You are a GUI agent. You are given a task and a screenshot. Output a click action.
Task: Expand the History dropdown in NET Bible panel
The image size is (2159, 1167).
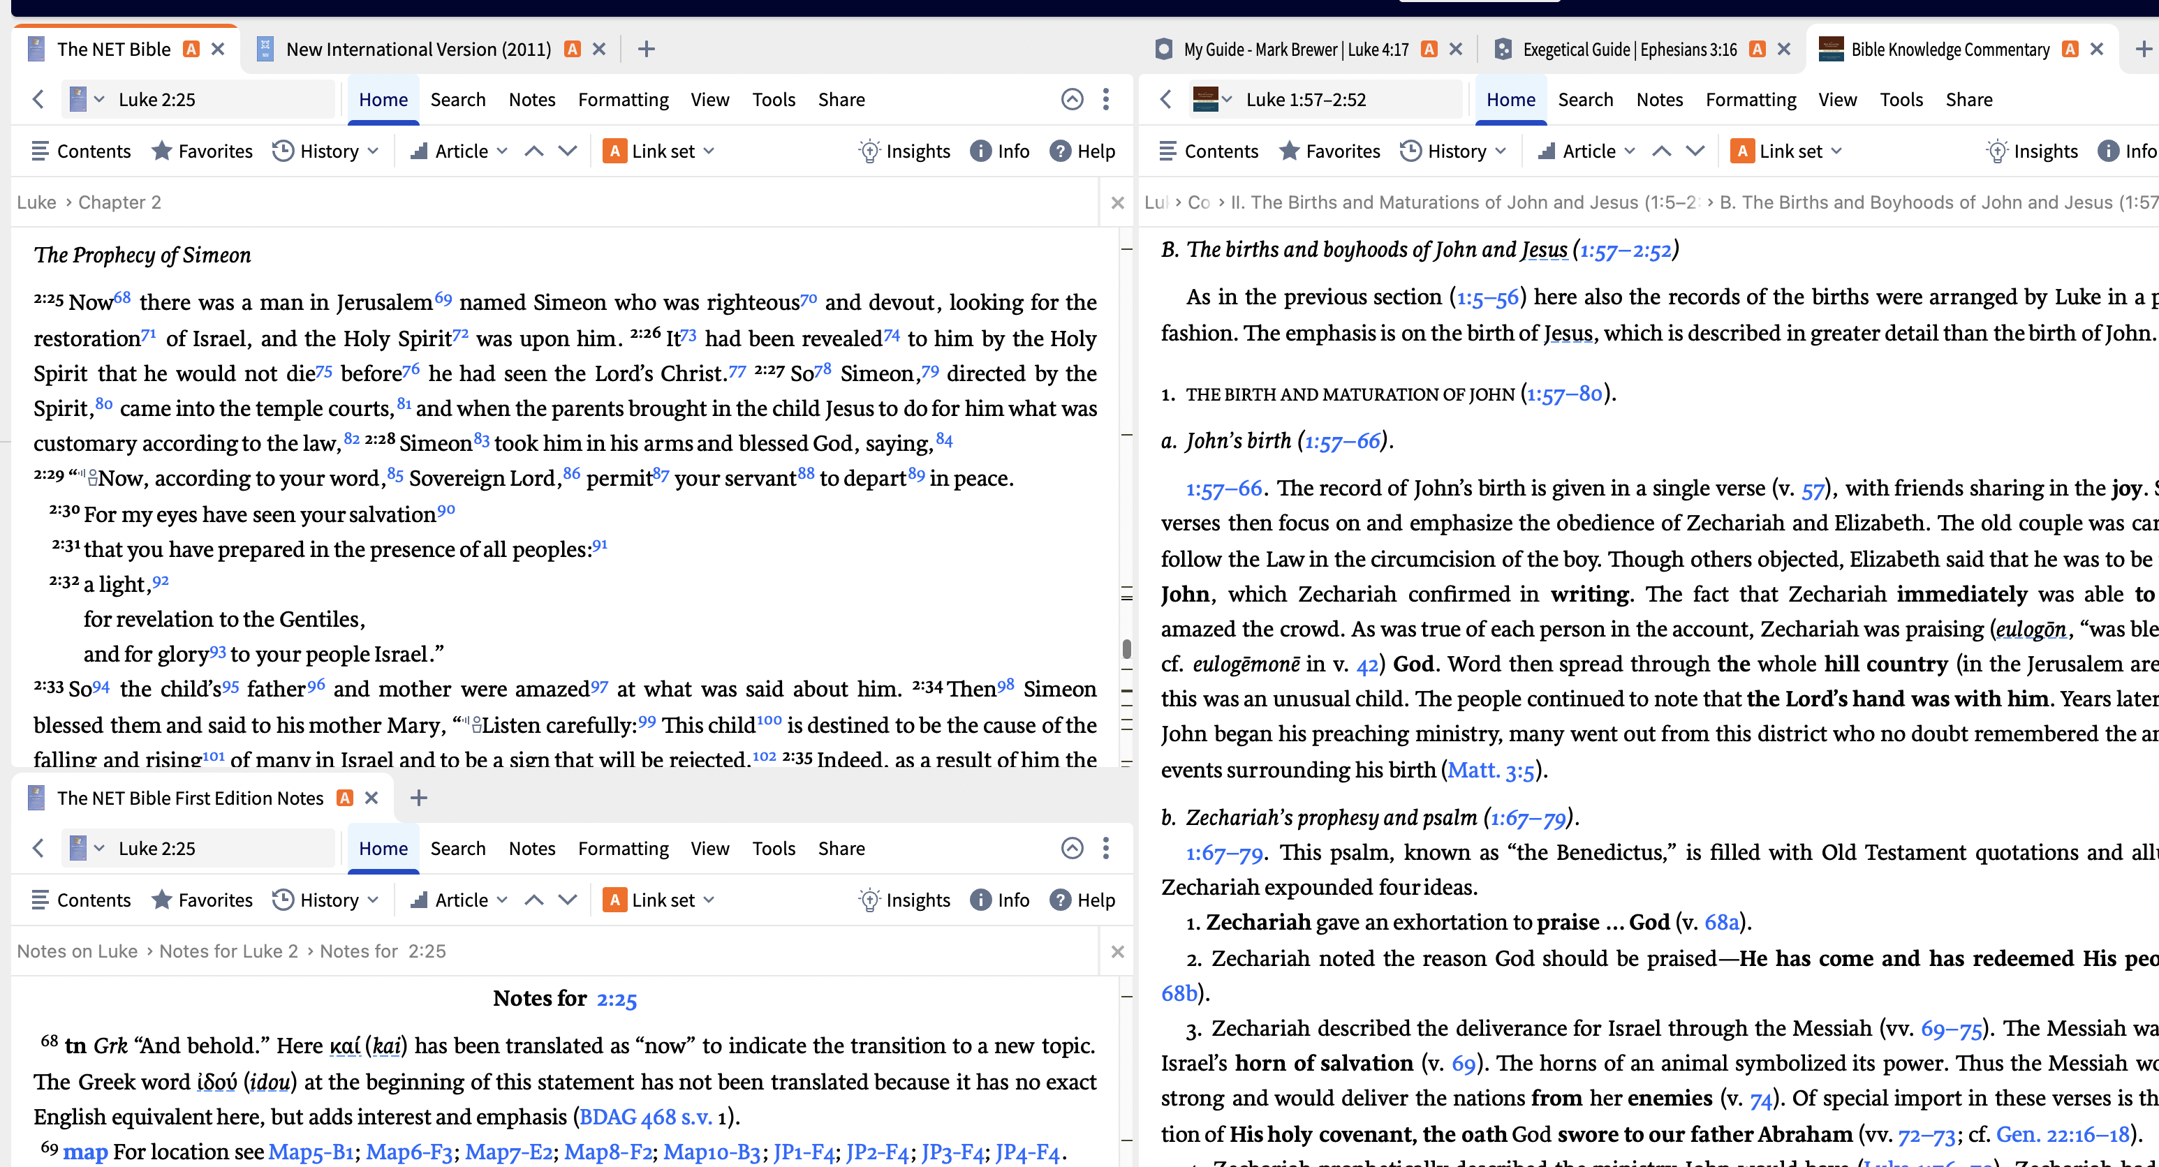click(373, 151)
